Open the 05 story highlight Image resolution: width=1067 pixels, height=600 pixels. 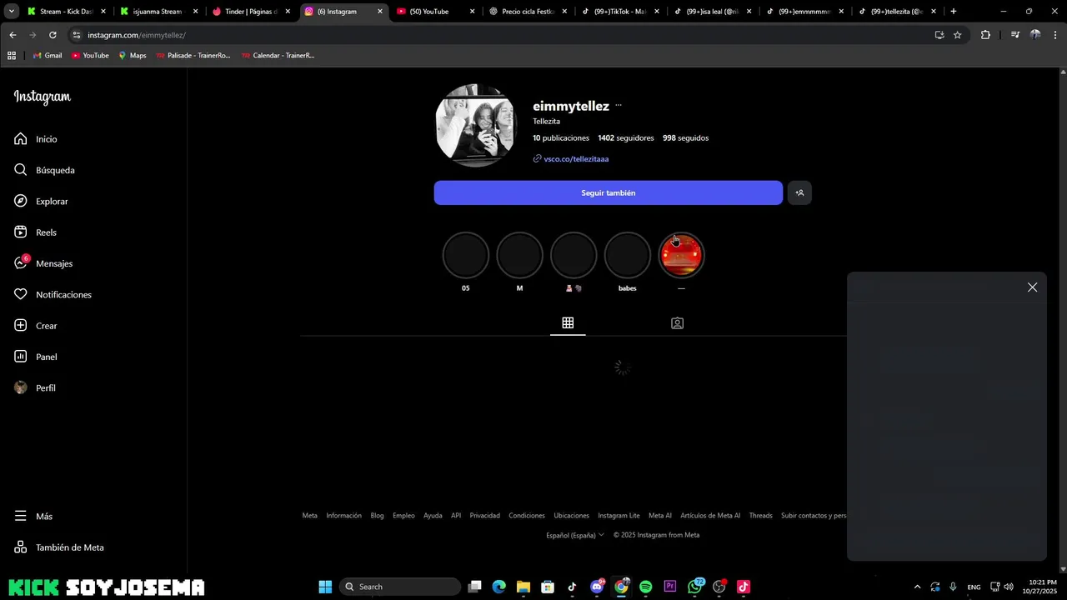click(x=465, y=256)
